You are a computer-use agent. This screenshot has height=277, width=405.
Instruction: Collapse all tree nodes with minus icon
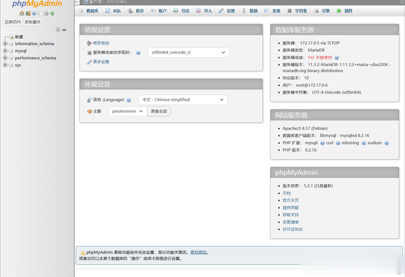coord(58,30)
